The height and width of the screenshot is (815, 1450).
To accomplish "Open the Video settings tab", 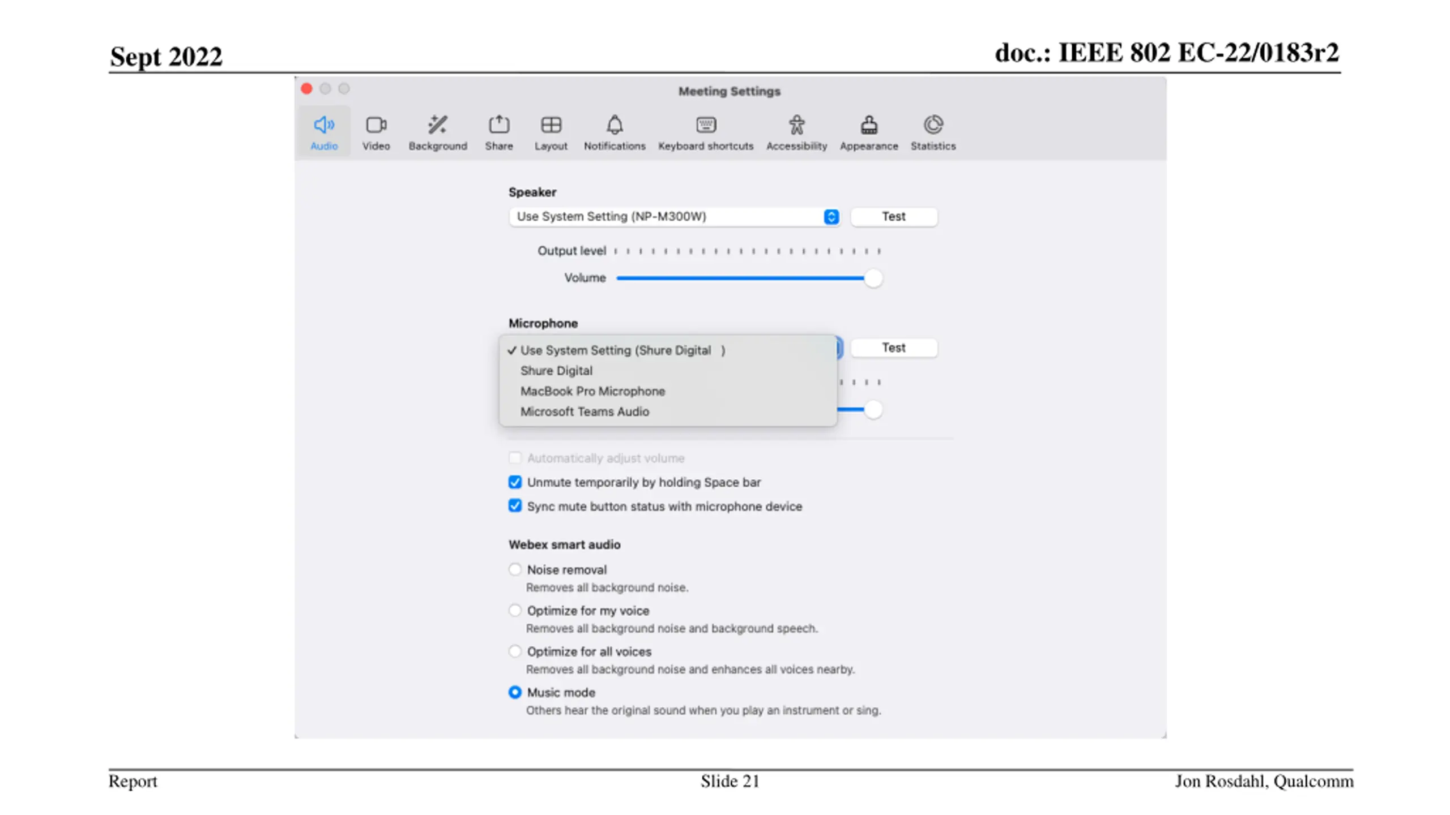I will (x=376, y=132).
